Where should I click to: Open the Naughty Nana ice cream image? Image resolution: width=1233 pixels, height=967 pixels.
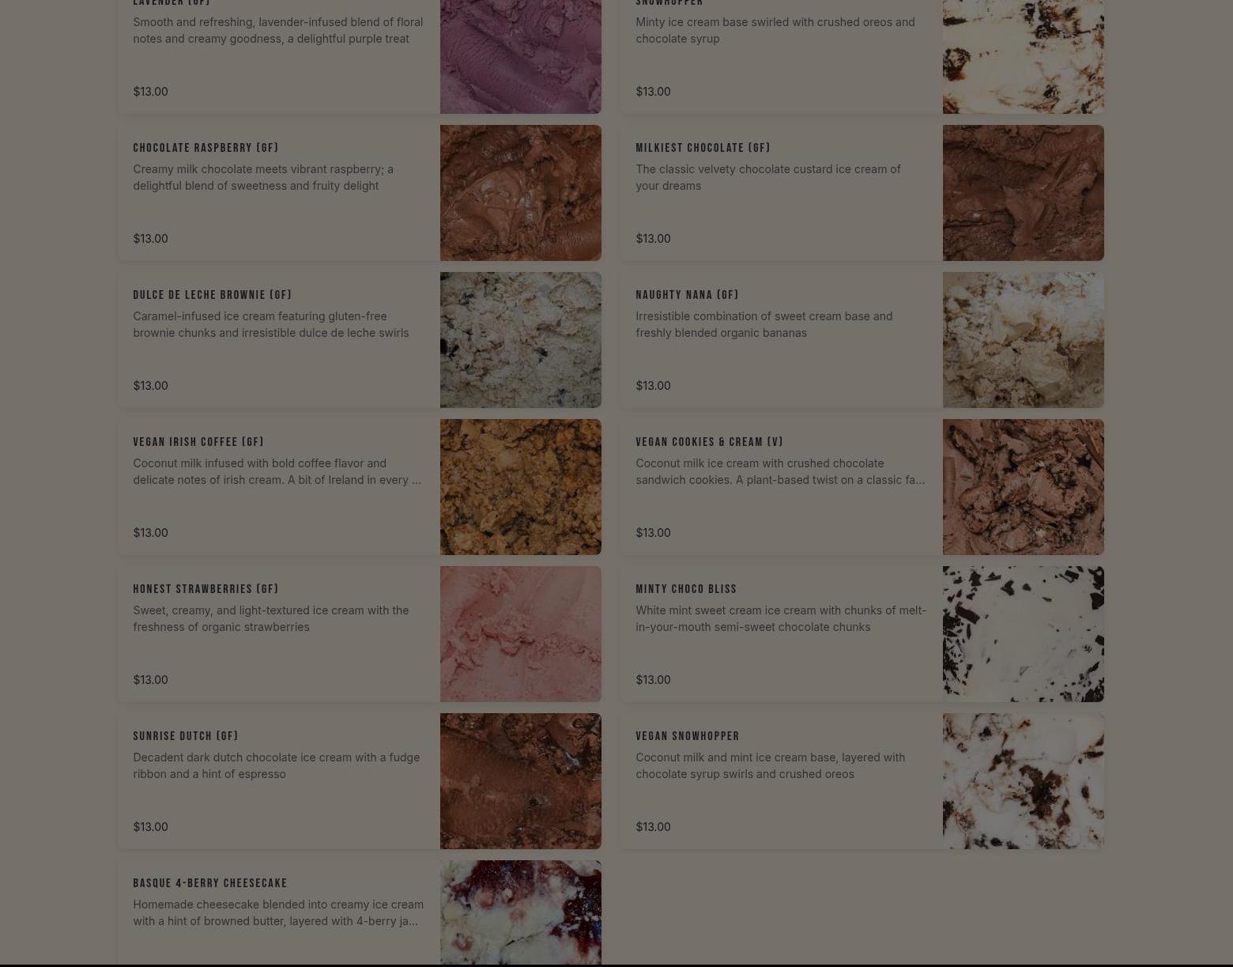1023,340
